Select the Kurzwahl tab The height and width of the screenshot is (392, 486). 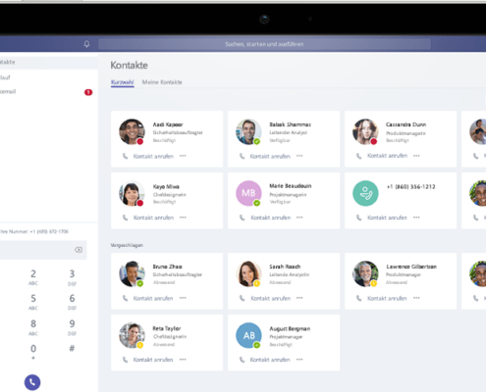(x=123, y=82)
